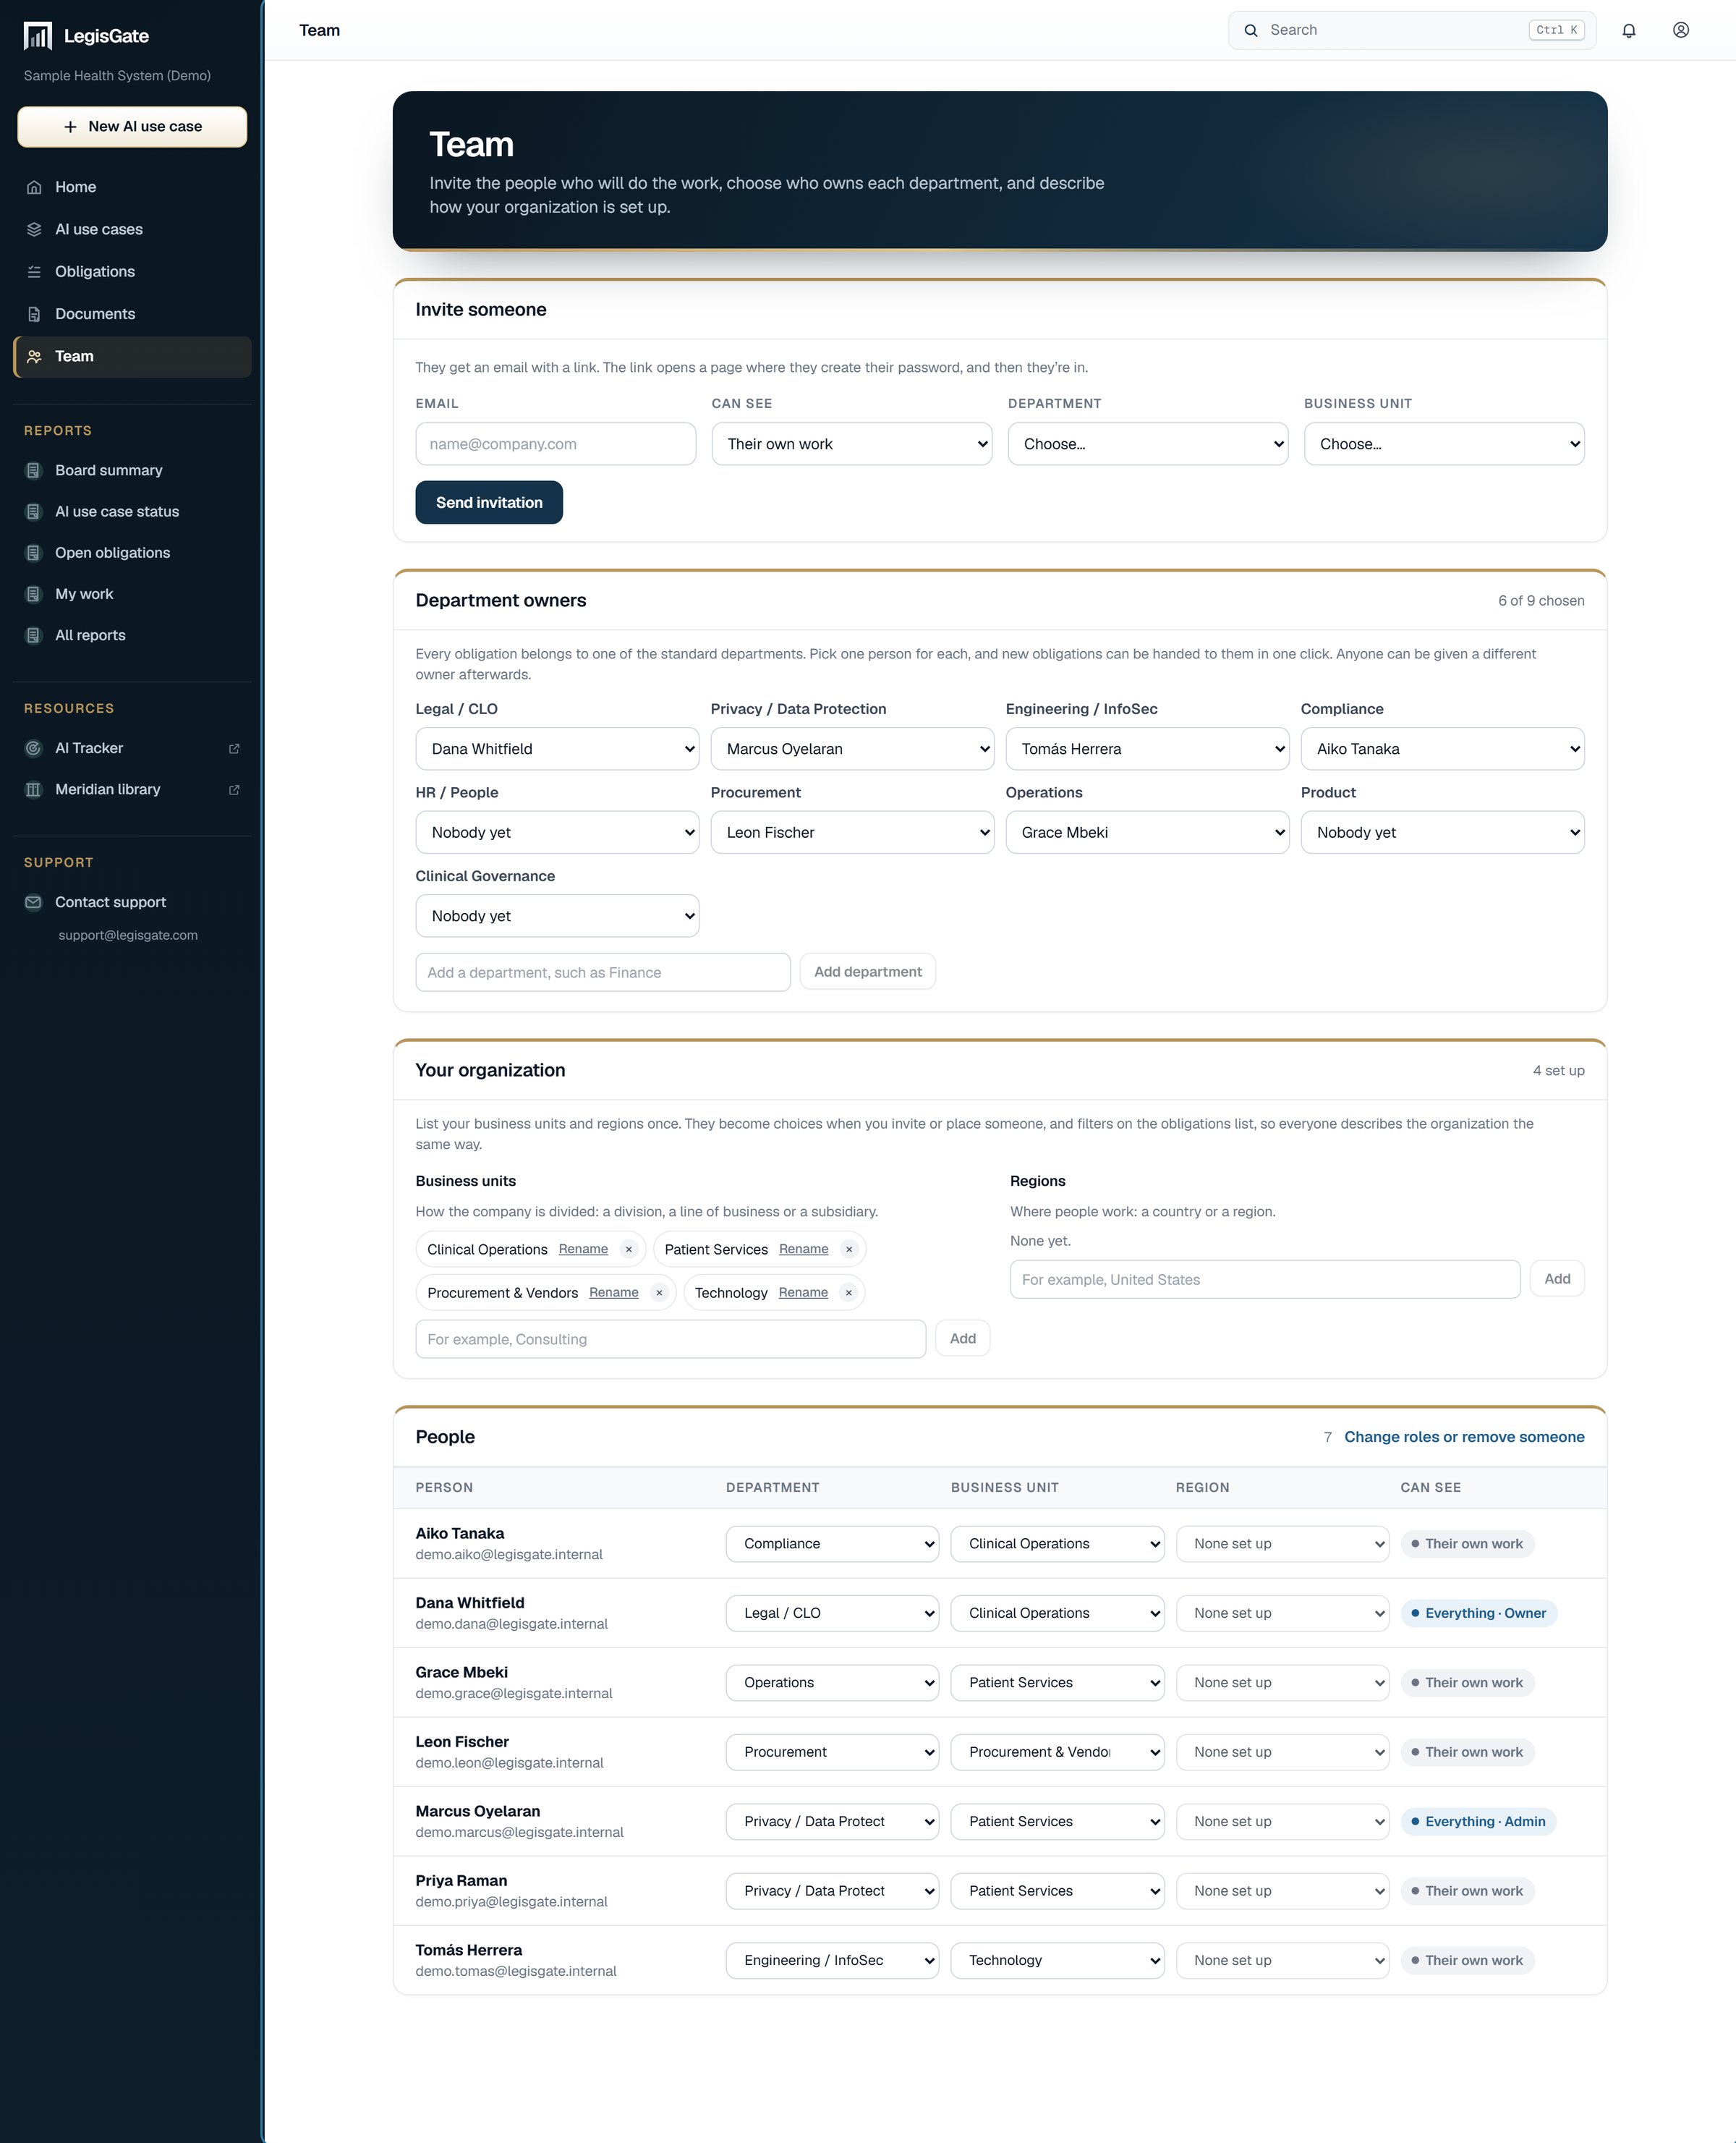The width and height of the screenshot is (1736, 2143).
Task: Open Aiko Tanaka's department dropdown
Action: [x=832, y=1543]
